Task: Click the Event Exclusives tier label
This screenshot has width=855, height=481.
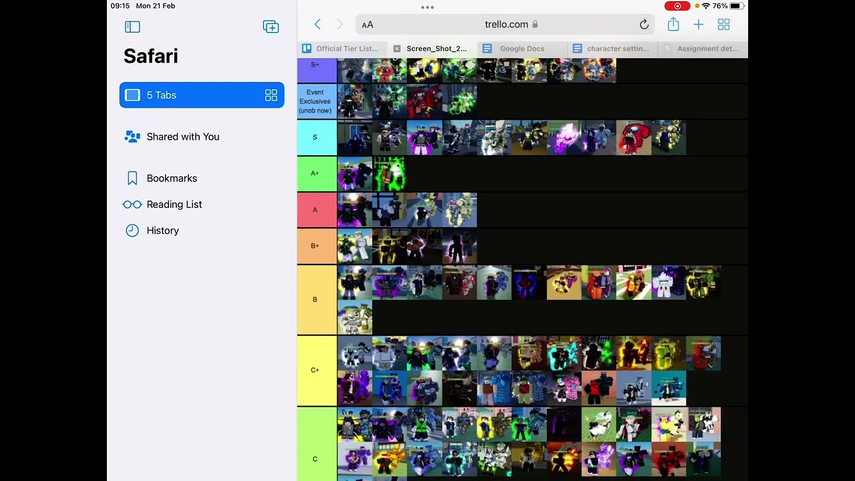Action: pyautogui.click(x=317, y=102)
